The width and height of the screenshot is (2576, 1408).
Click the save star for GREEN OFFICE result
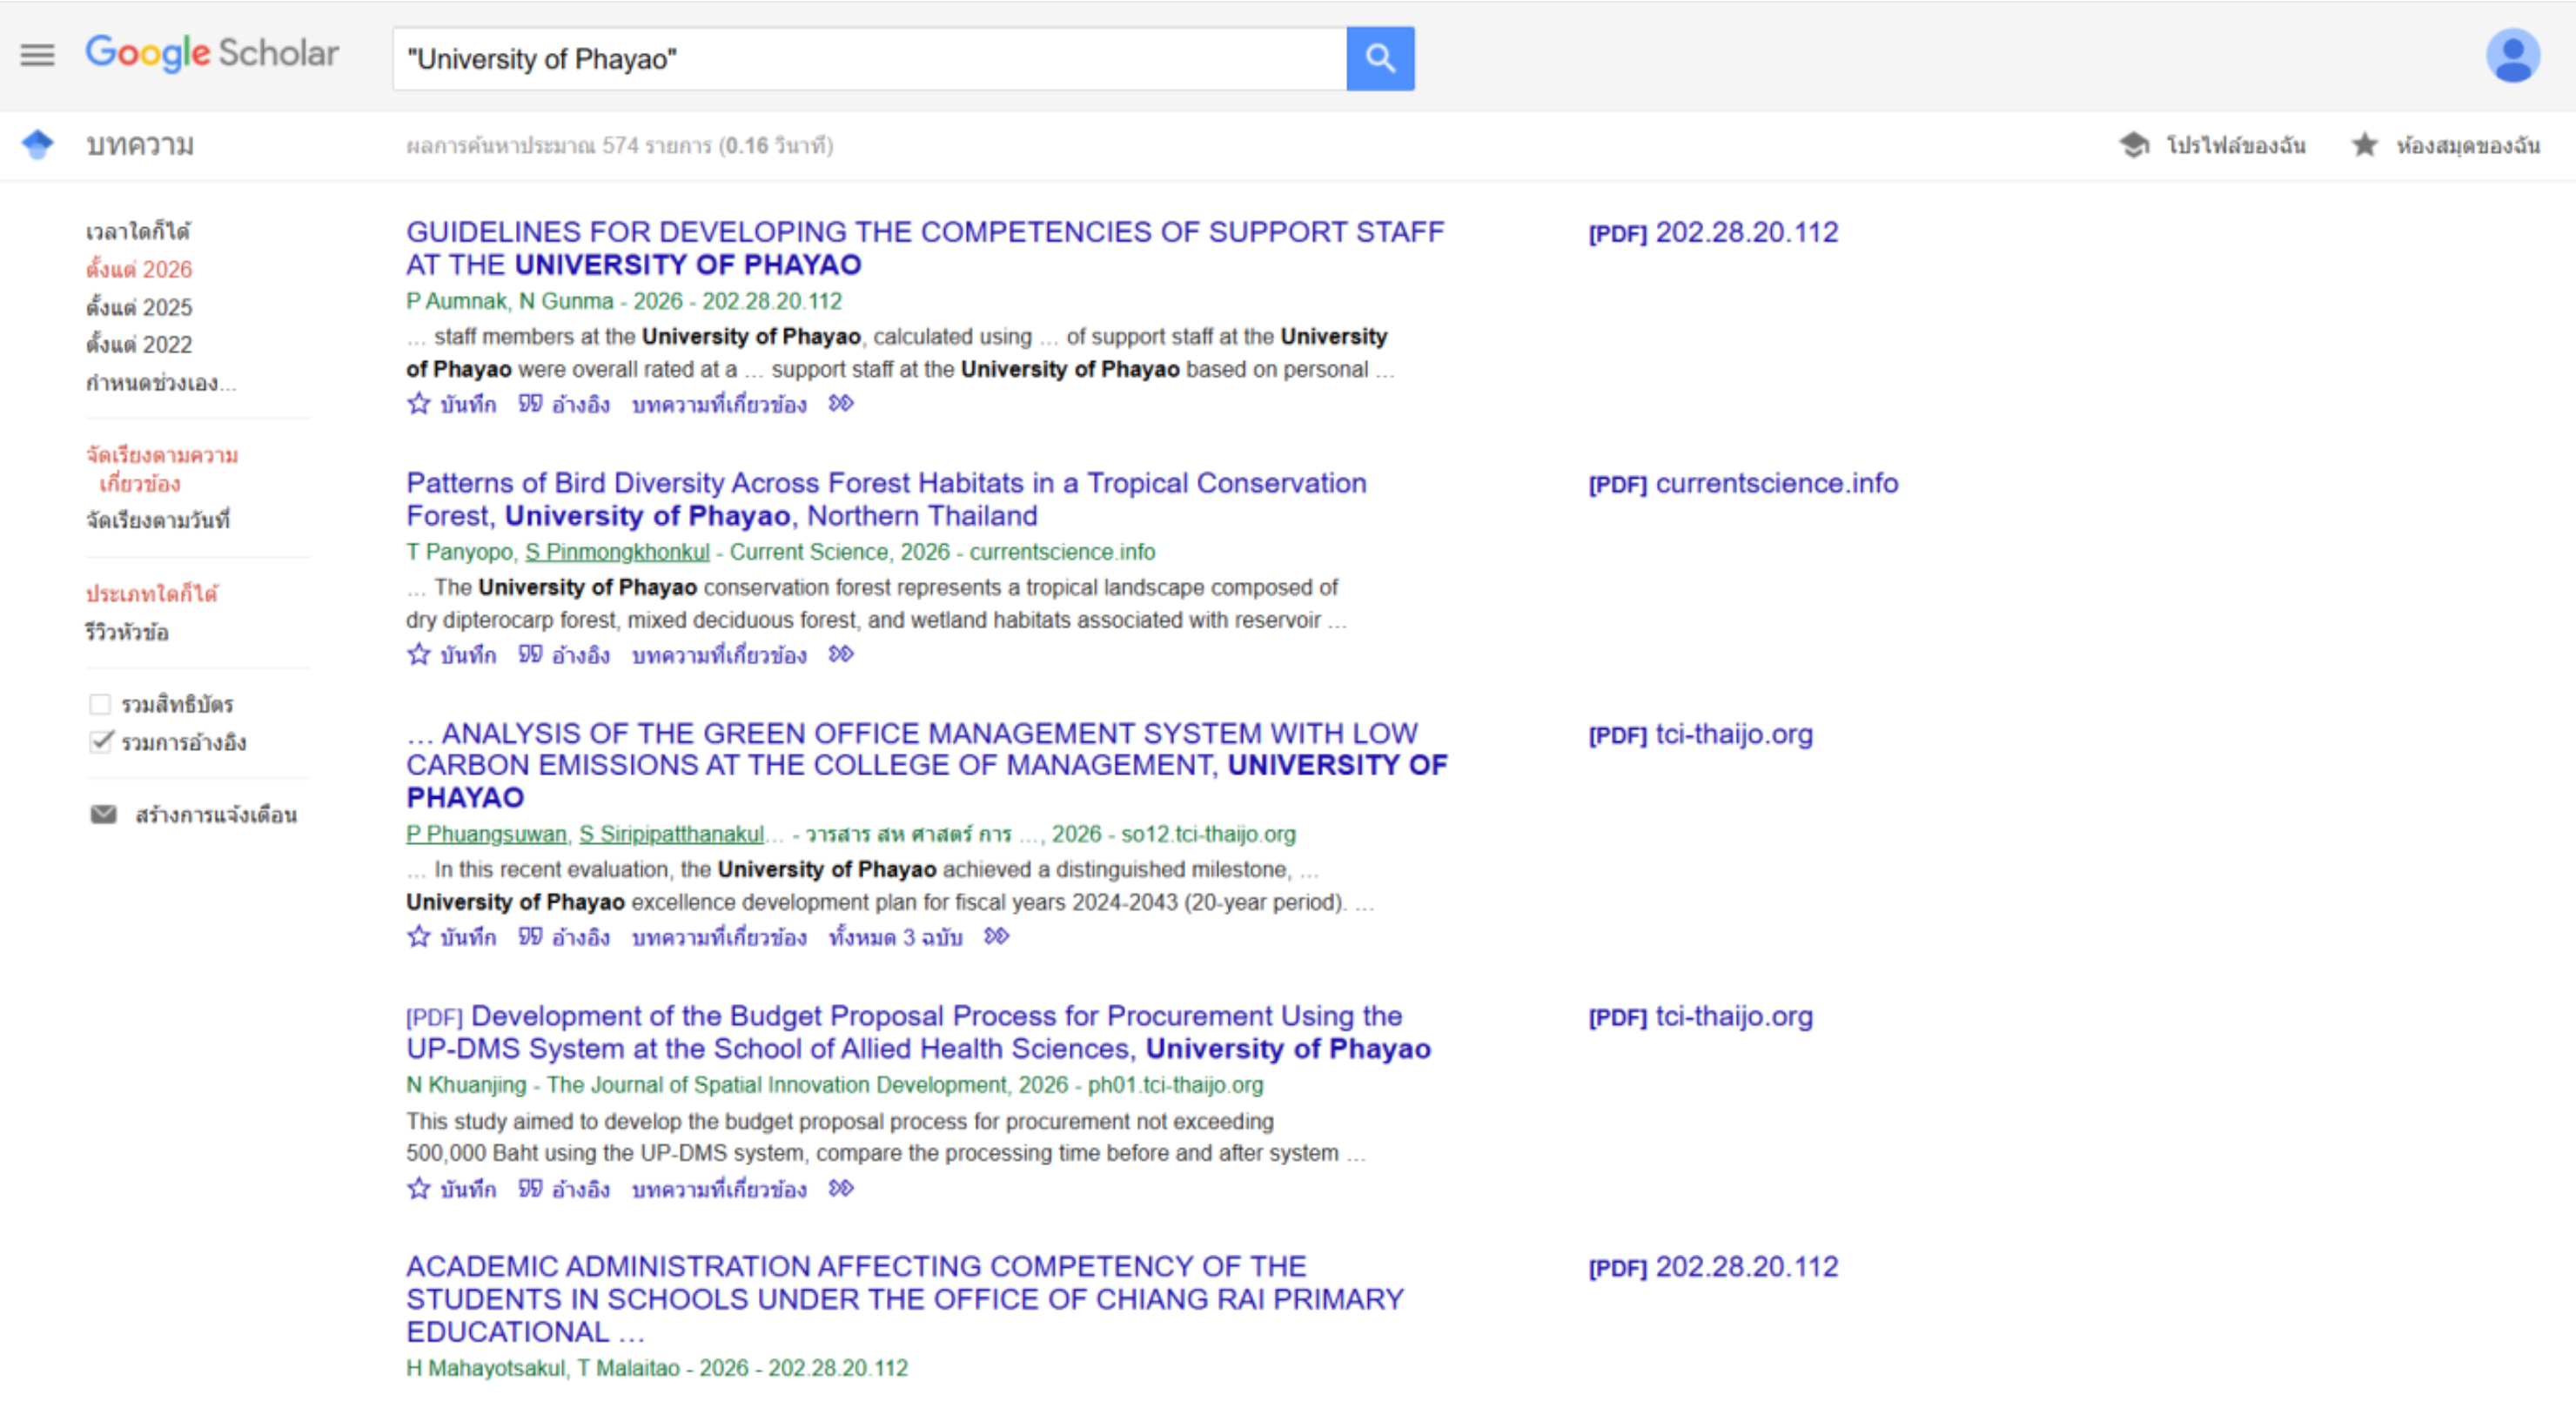click(x=419, y=937)
